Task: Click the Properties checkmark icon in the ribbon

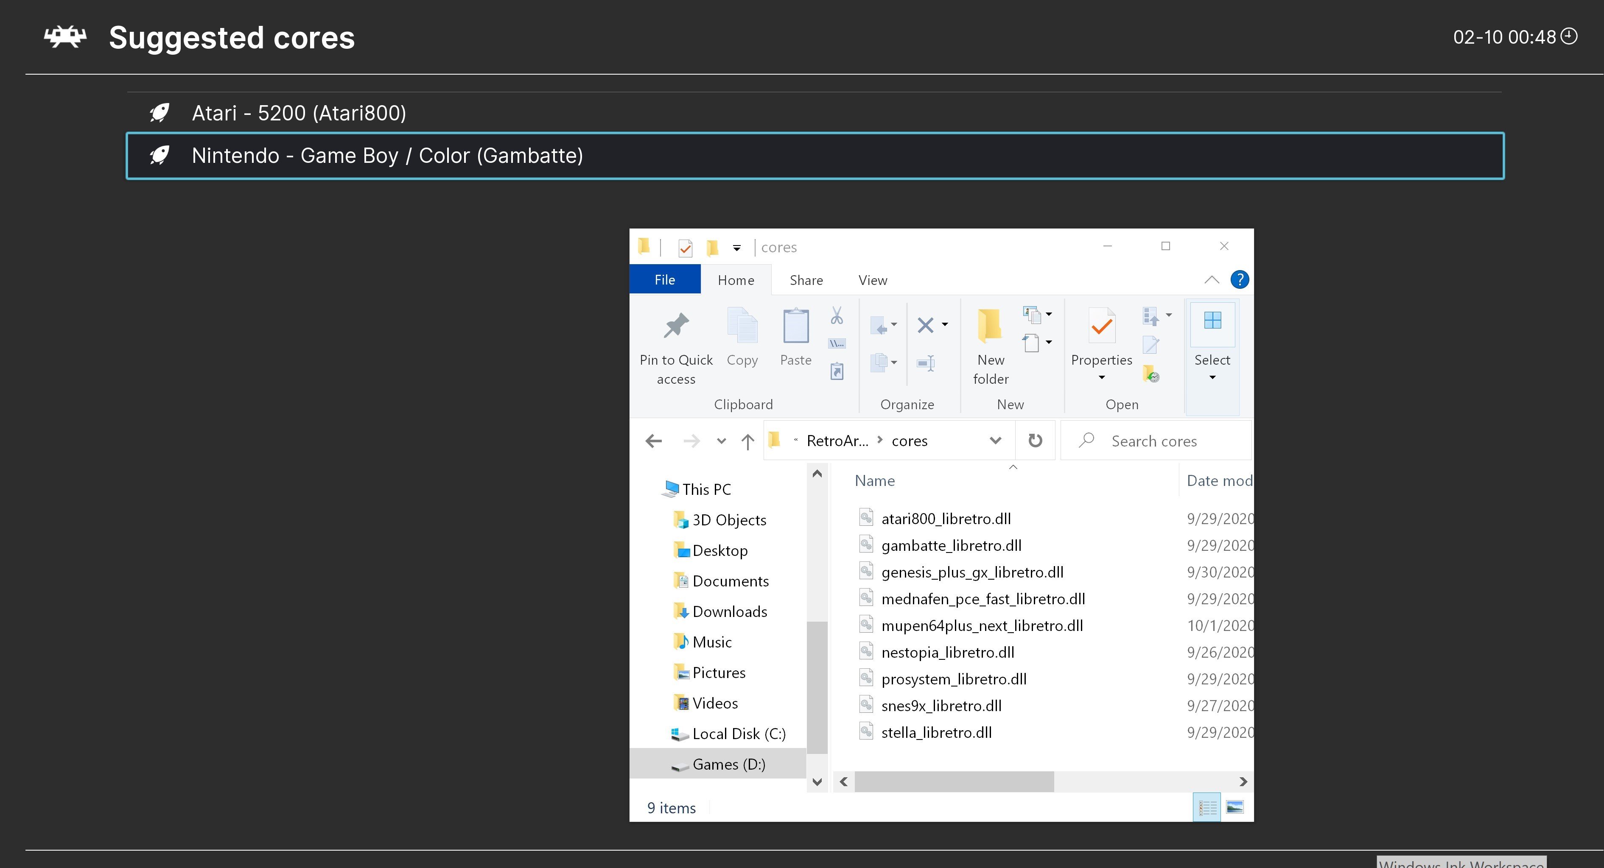Action: tap(1102, 325)
